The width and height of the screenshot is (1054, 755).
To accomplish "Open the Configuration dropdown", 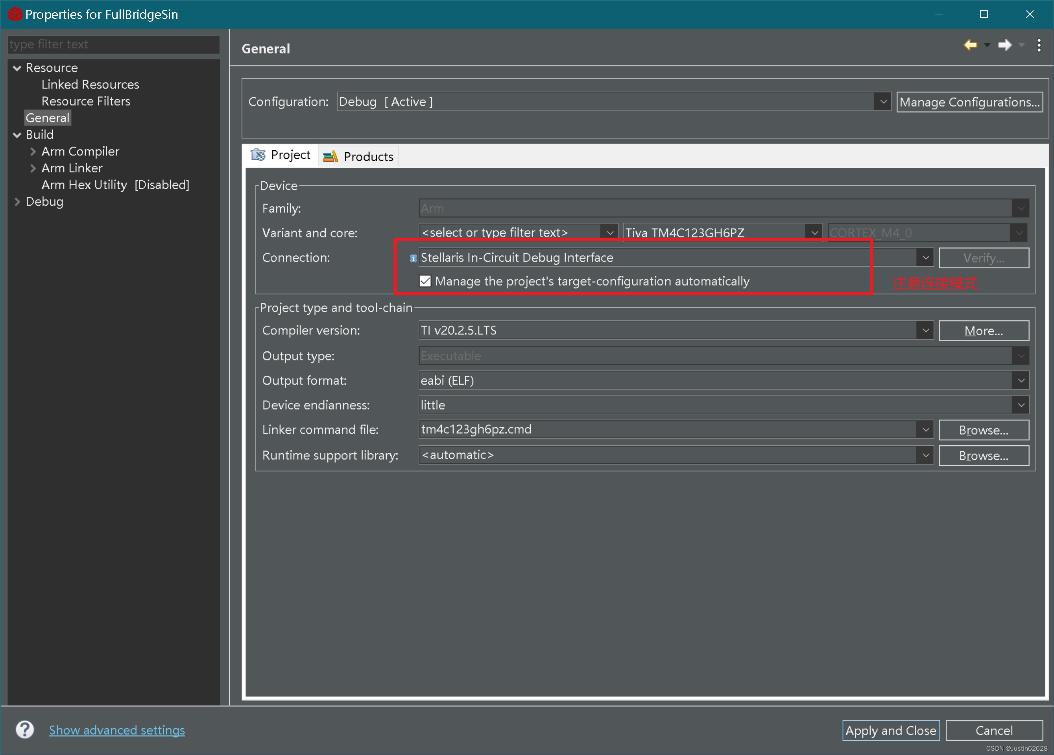I will pos(882,102).
